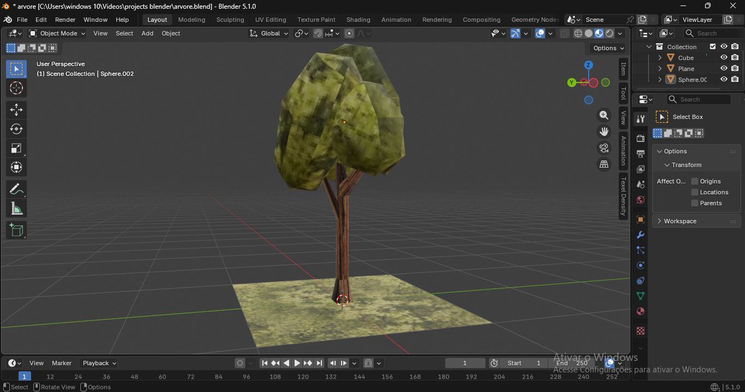The height and width of the screenshot is (392, 745).
Task: Select the Add Cube tool
Action: click(x=17, y=230)
